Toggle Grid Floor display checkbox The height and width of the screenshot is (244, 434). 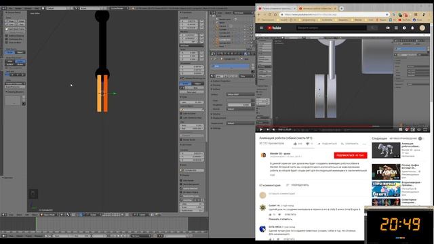tap(181, 200)
